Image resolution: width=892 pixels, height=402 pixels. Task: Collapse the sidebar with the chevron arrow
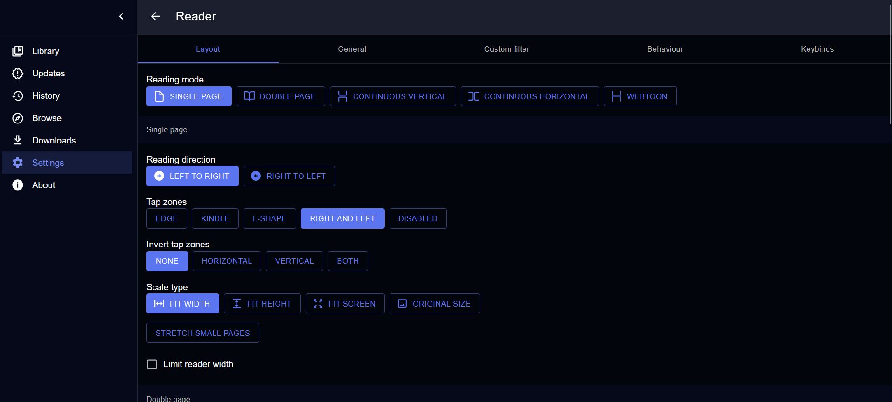121,16
